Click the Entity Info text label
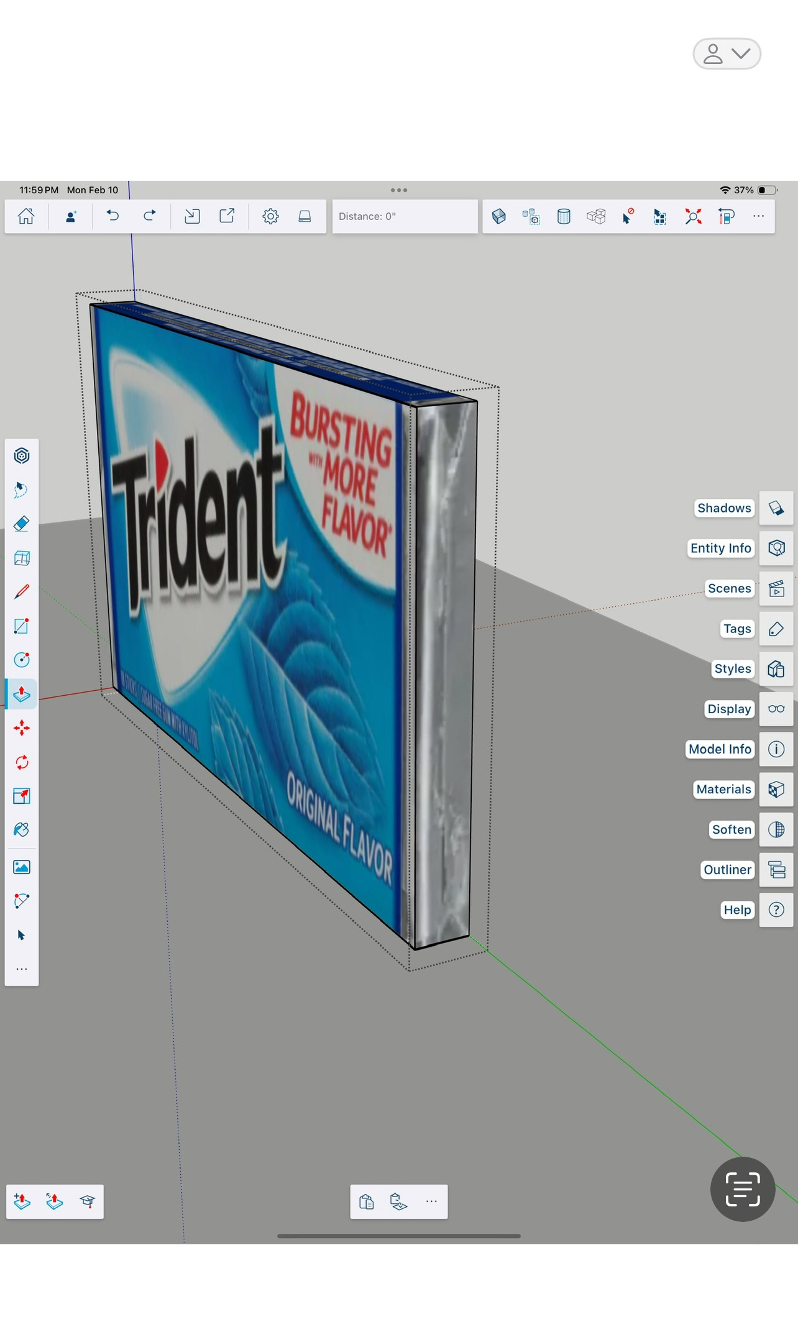The image size is (798, 1335). tap(720, 548)
